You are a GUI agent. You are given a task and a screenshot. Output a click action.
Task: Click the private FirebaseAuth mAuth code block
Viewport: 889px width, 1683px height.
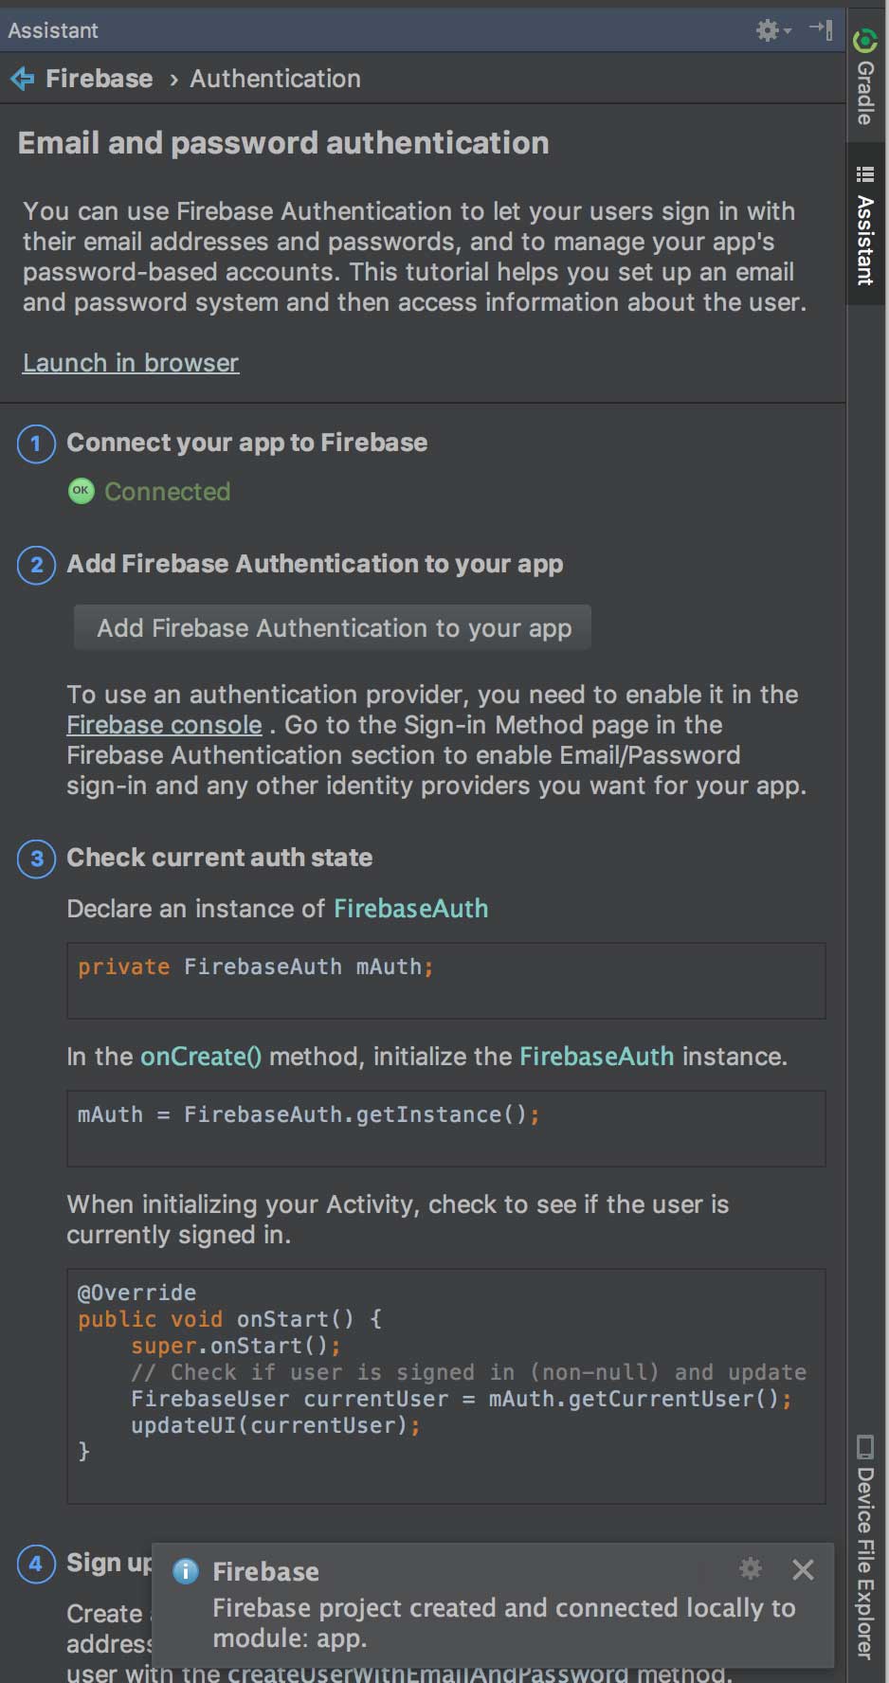click(445, 980)
